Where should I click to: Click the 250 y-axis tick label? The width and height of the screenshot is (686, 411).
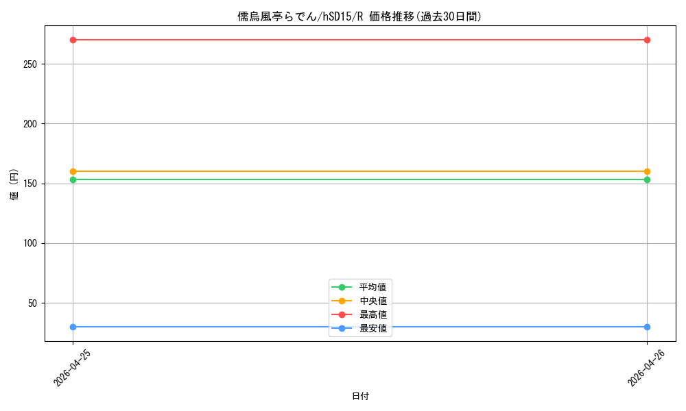point(30,64)
